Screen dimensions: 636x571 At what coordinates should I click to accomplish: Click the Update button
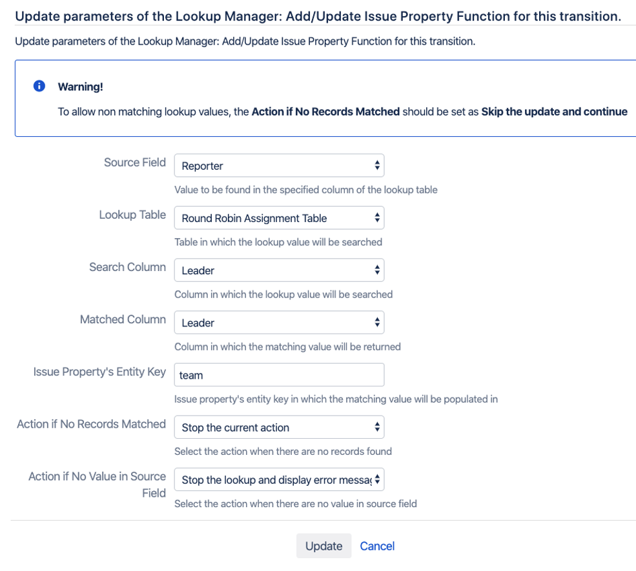coord(323,545)
